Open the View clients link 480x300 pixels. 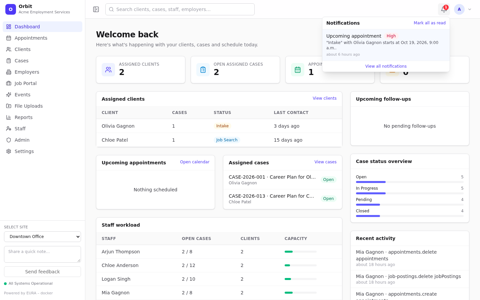click(325, 98)
